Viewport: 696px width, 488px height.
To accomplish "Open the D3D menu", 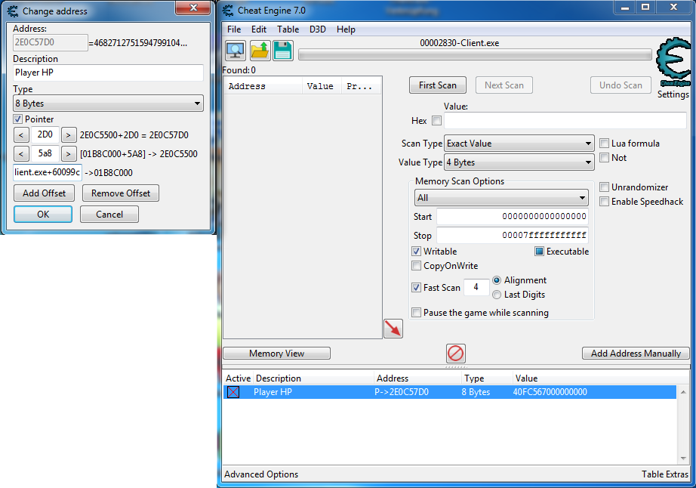I will [x=317, y=29].
